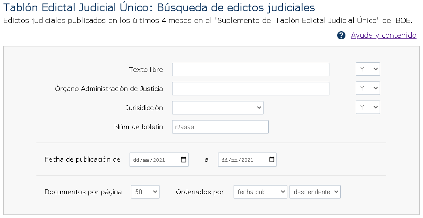Open calendar picker for end publication date
The width and height of the screenshot is (423, 218).
tap(272, 159)
